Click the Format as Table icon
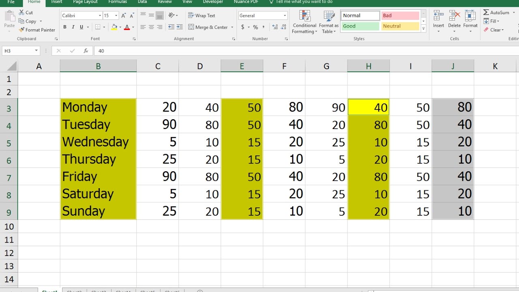519x292 pixels. pos(329,17)
